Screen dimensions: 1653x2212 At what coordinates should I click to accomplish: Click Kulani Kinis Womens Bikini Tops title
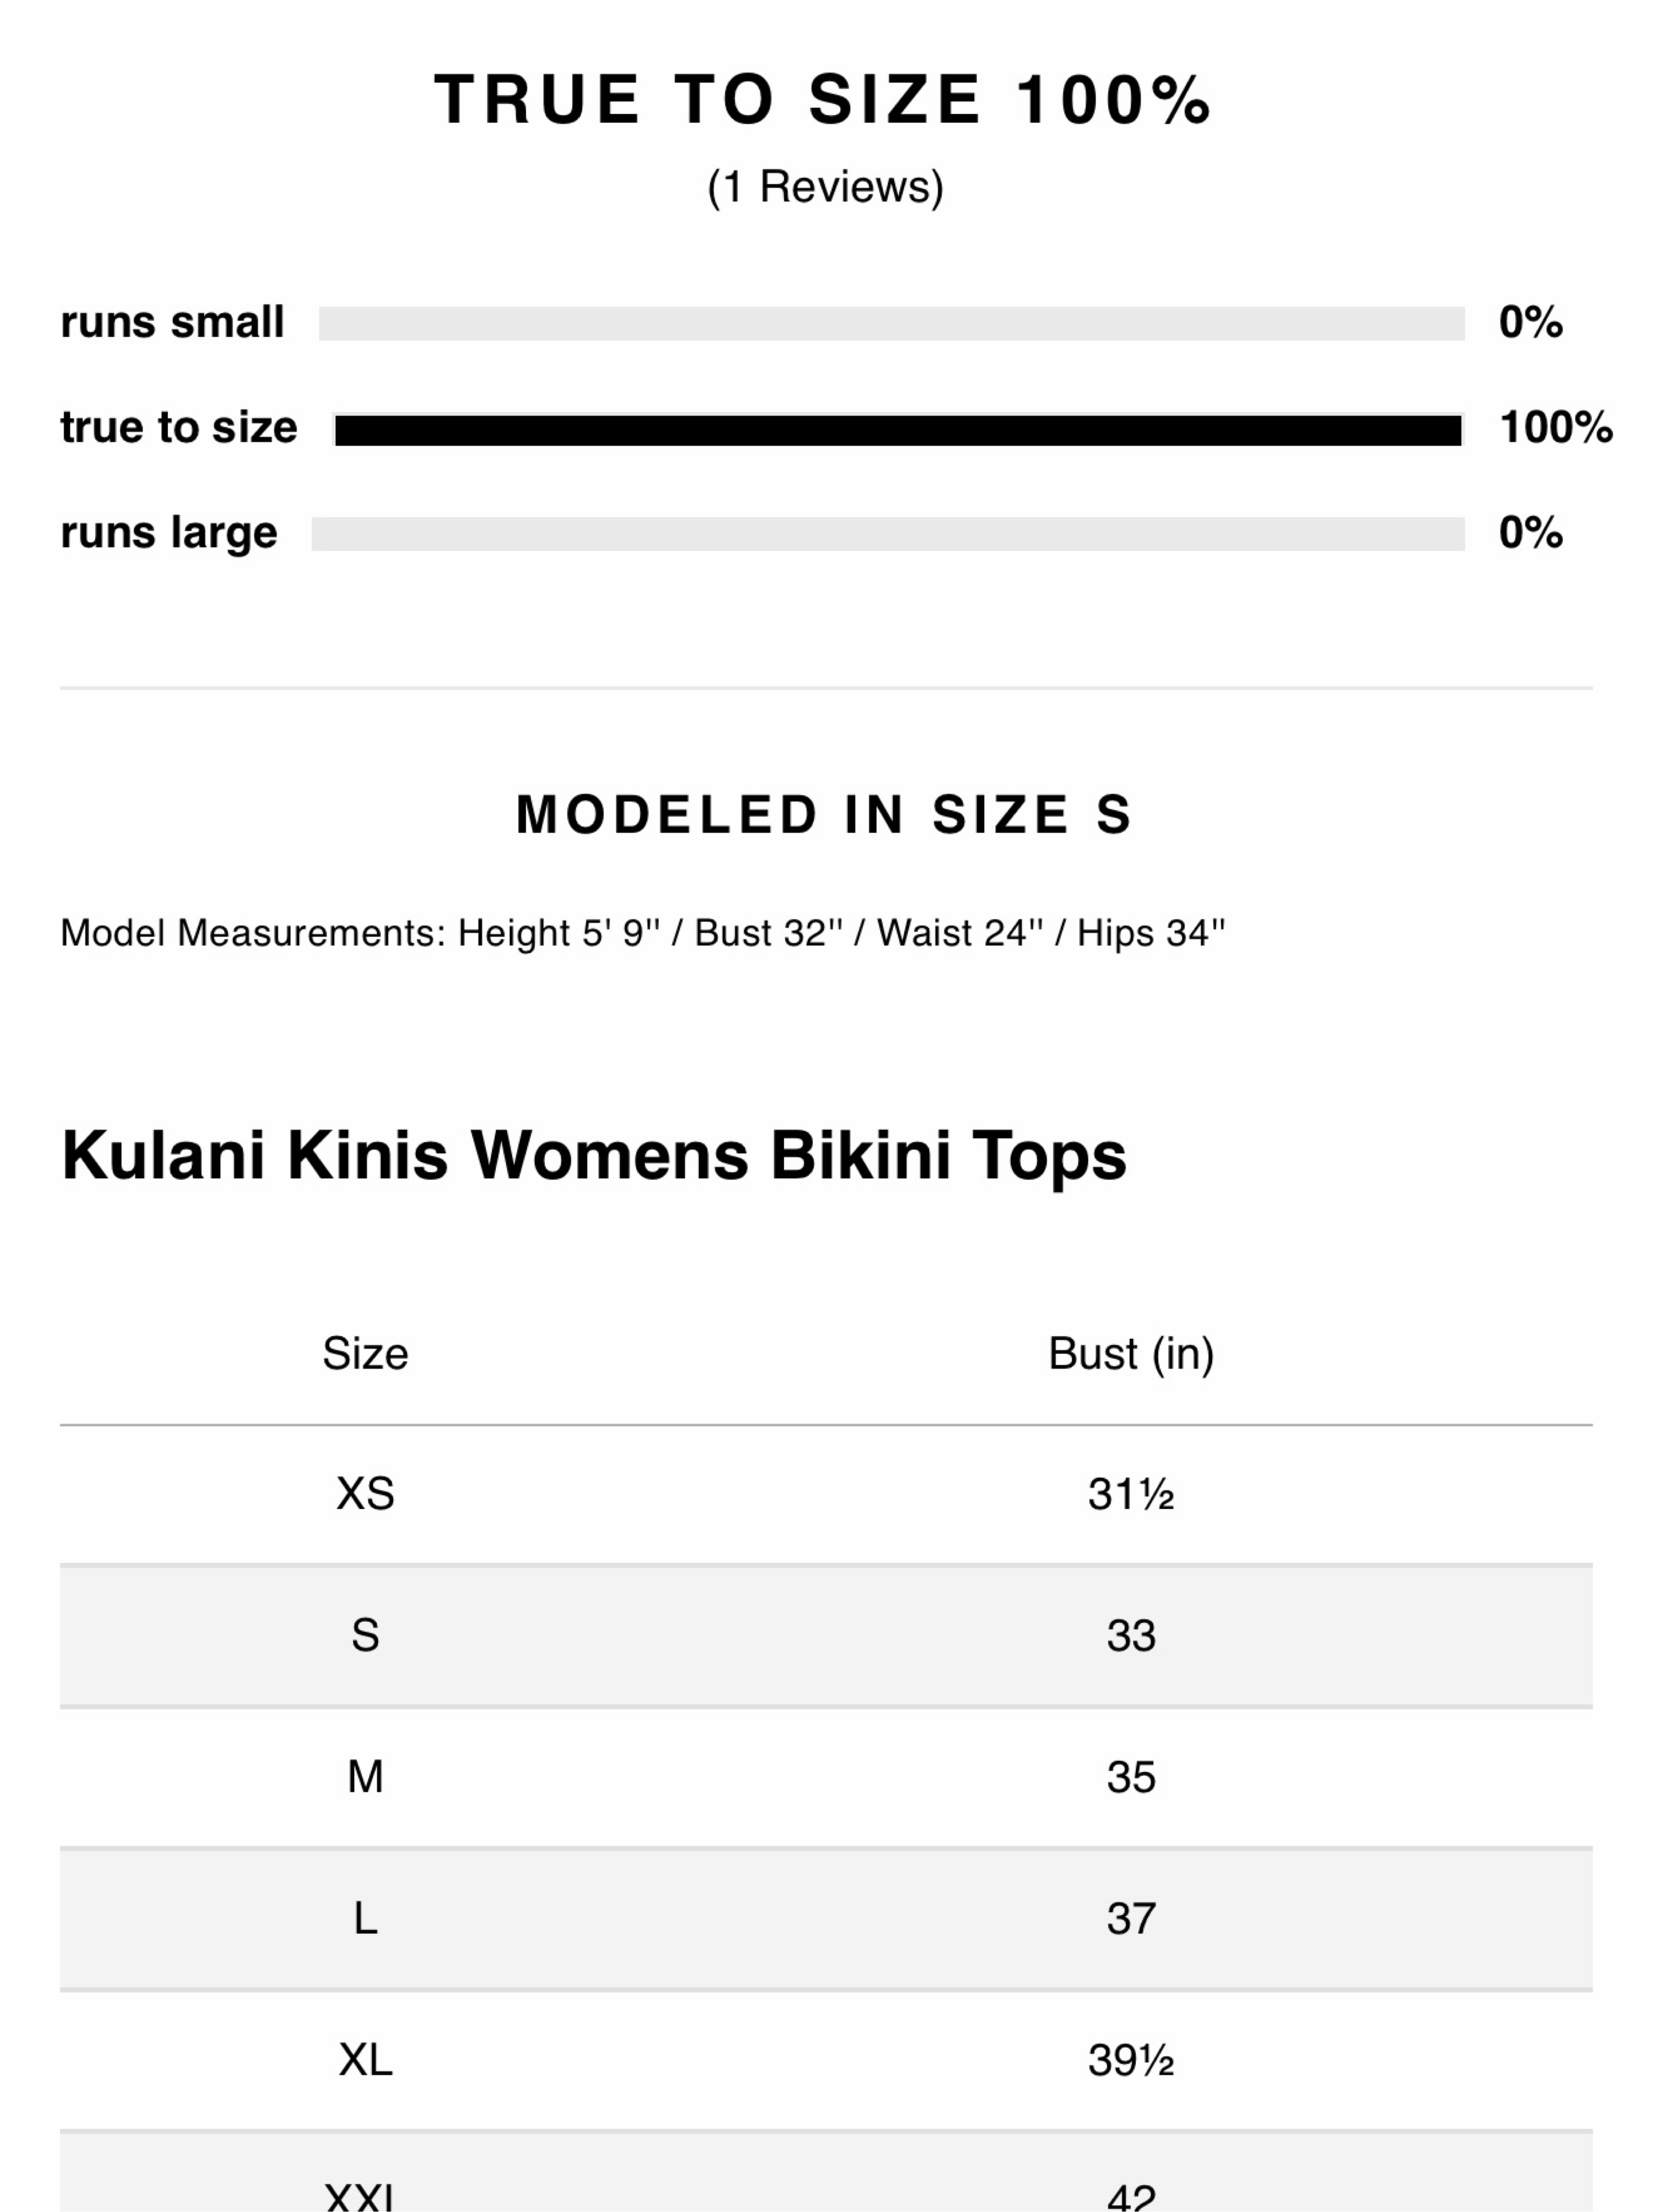[x=594, y=1156]
